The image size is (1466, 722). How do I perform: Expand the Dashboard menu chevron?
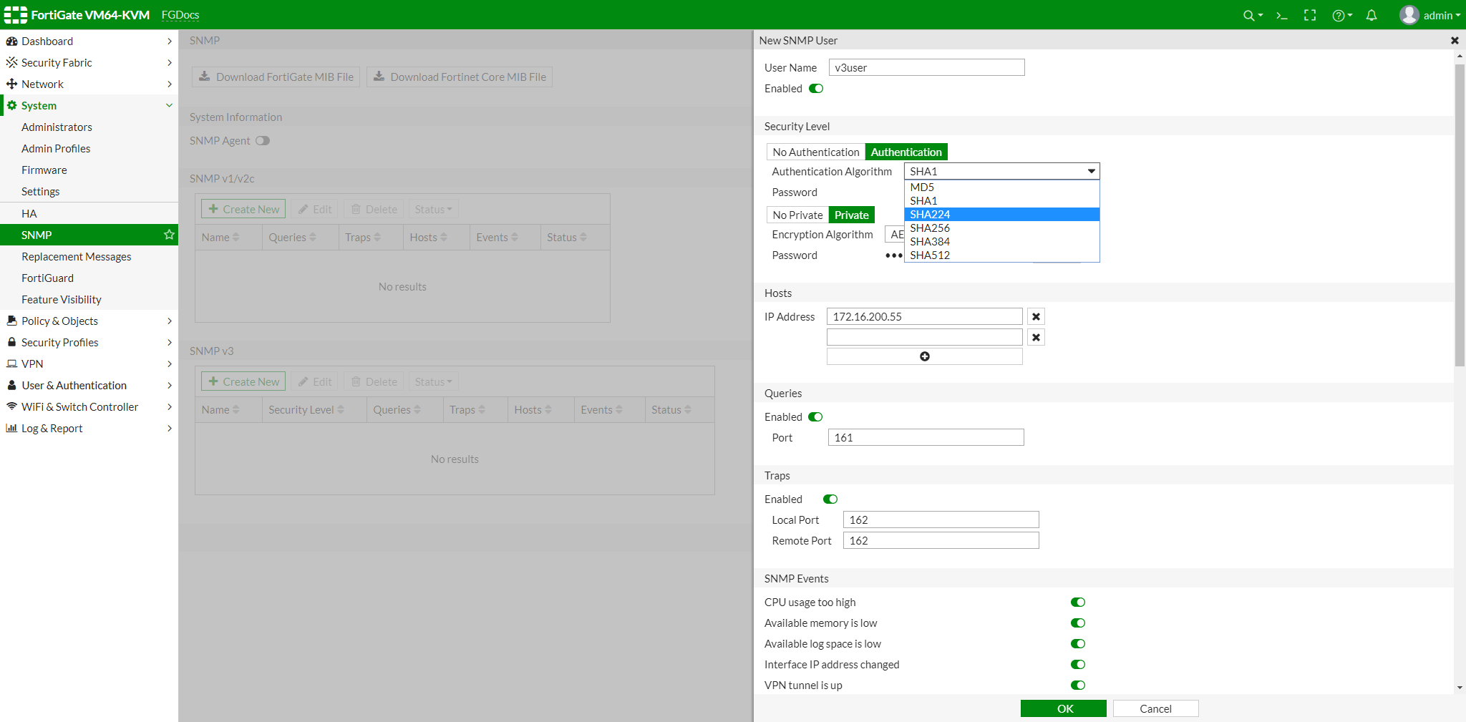[x=170, y=42]
